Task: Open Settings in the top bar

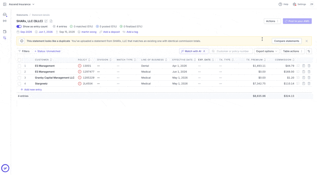Action: [299, 4]
